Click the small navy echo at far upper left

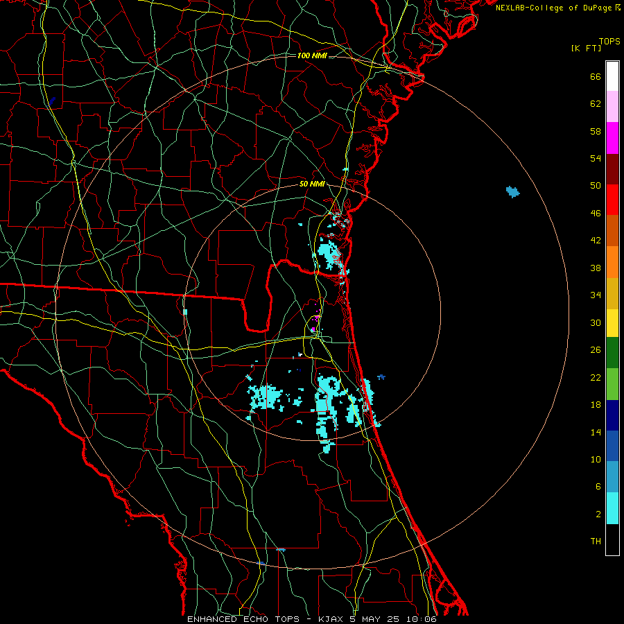(x=53, y=101)
